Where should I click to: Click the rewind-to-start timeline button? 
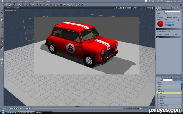coord(9,109)
